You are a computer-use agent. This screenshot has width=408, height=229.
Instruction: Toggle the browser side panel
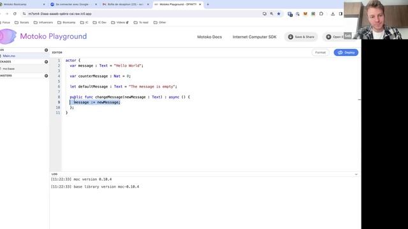point(340,14)
